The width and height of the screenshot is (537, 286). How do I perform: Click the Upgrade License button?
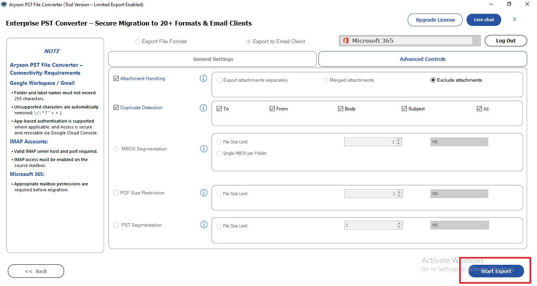pyautogui.click(x=435, y=20)
